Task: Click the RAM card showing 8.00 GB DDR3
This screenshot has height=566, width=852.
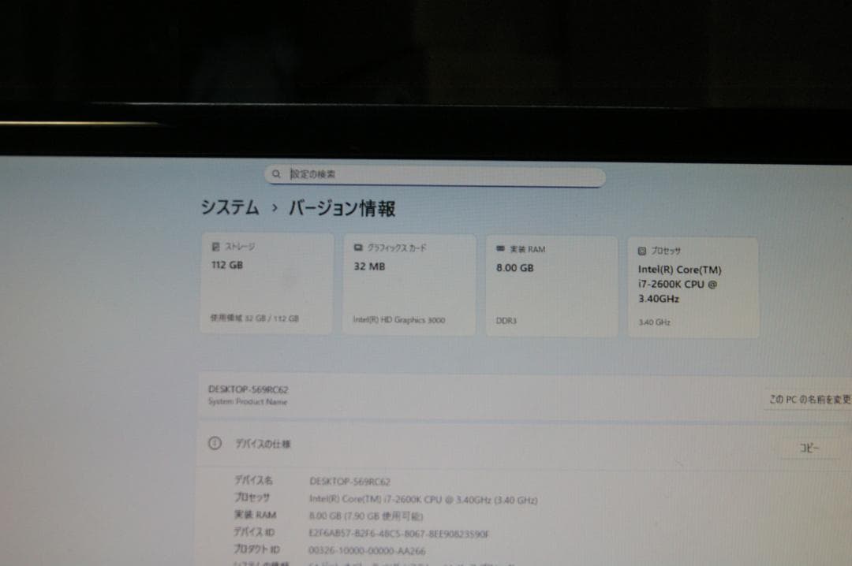Action: click(x=551, y=284)
